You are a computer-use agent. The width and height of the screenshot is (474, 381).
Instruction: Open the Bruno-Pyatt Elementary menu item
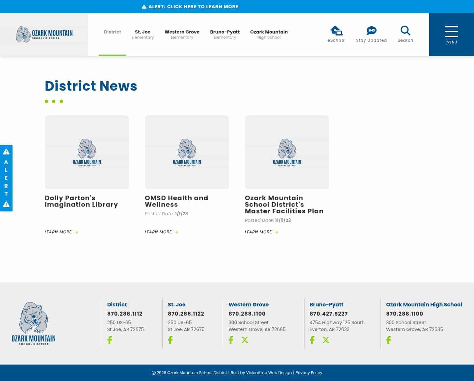pos(225,34)
